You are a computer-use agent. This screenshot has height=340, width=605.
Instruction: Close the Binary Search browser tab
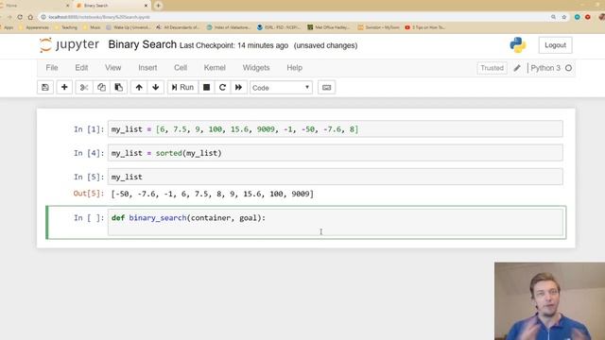point(147,6)
